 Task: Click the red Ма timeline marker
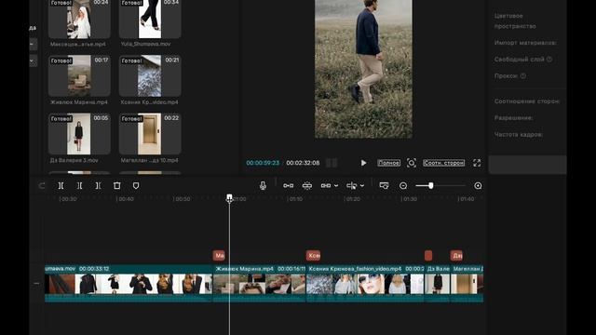pyautogui.click(x=219, y=256)
